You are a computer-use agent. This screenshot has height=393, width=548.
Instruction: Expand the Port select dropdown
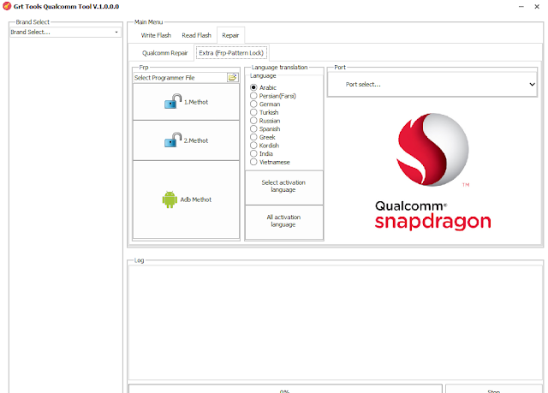(432, 84)
